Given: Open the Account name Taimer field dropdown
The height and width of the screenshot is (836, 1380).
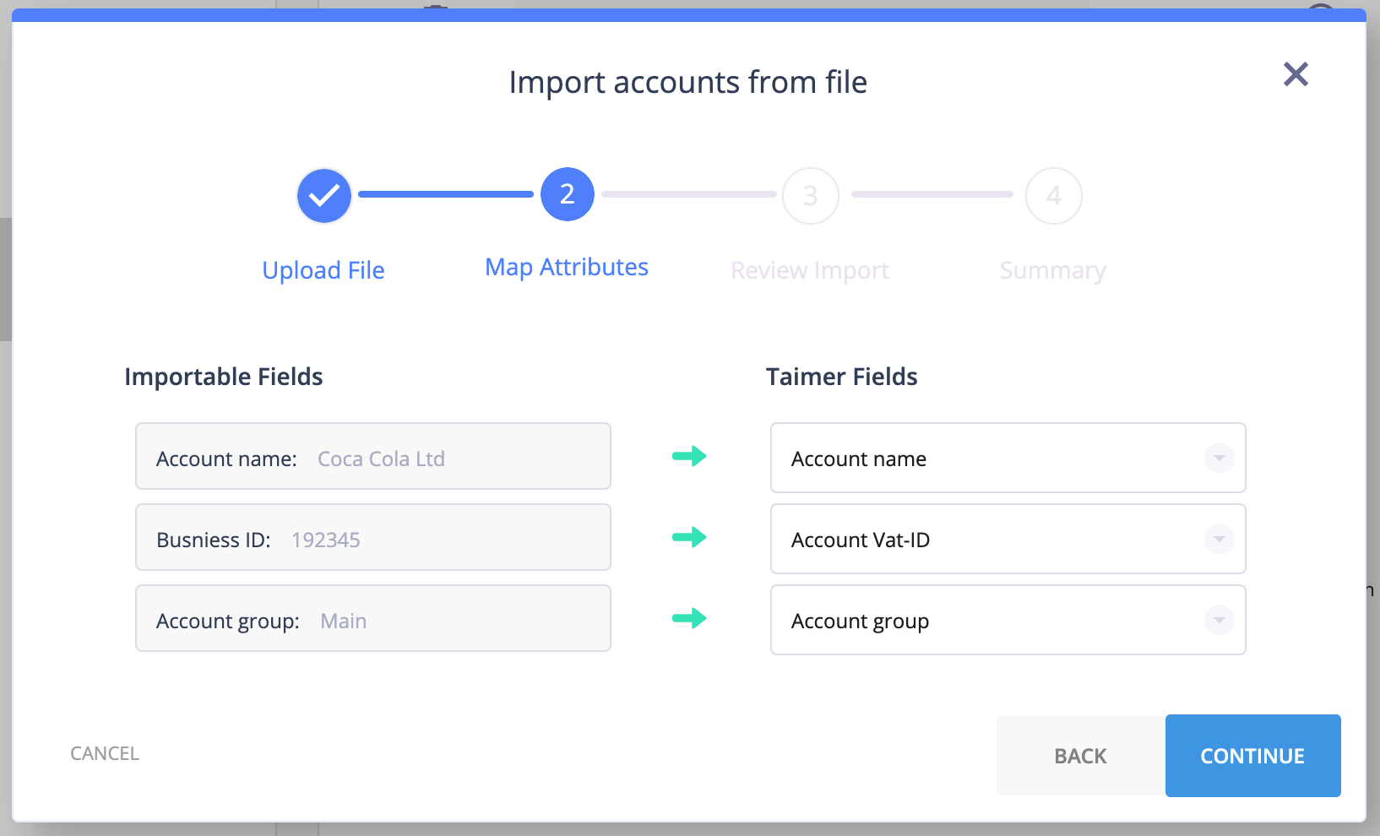Looking at the screenshot, I should point(1219,458).
